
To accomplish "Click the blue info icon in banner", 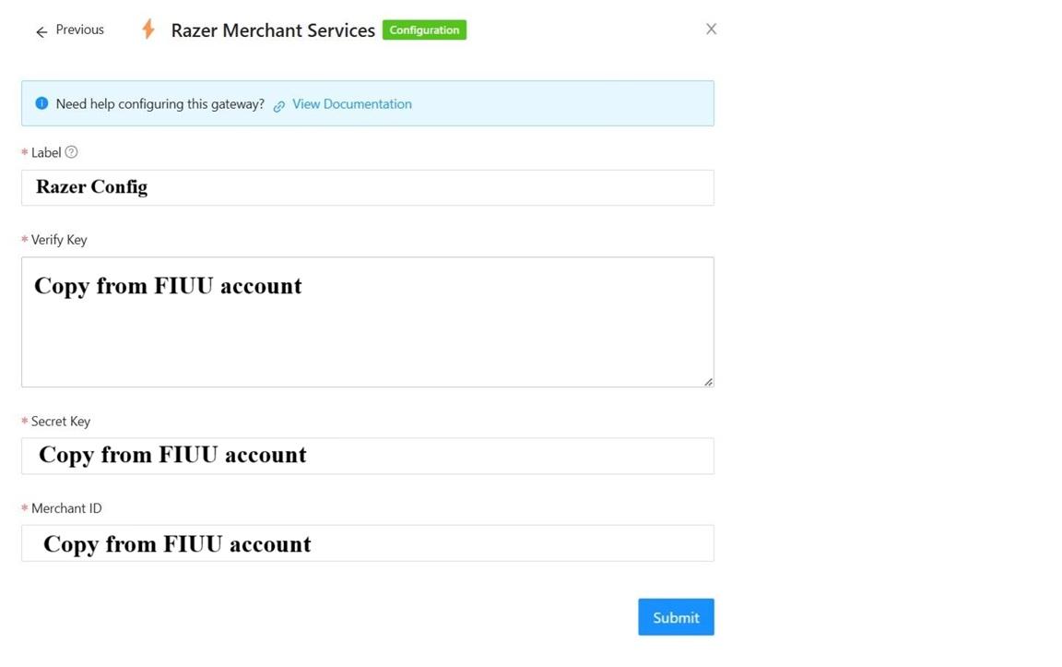I will pyautogui.click(x=42, y=103).
